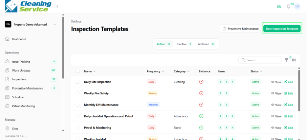Switch to the Inactive tab
This screenshot has height=140, width=307.
click(x=184, y=44)
